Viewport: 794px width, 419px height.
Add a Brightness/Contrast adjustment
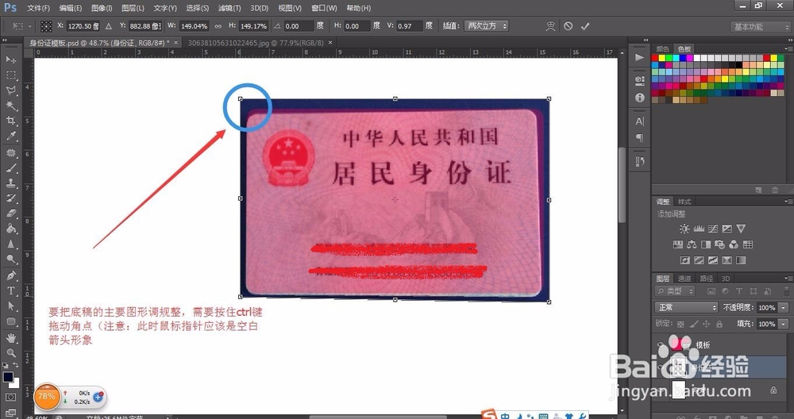coord(684,229)
